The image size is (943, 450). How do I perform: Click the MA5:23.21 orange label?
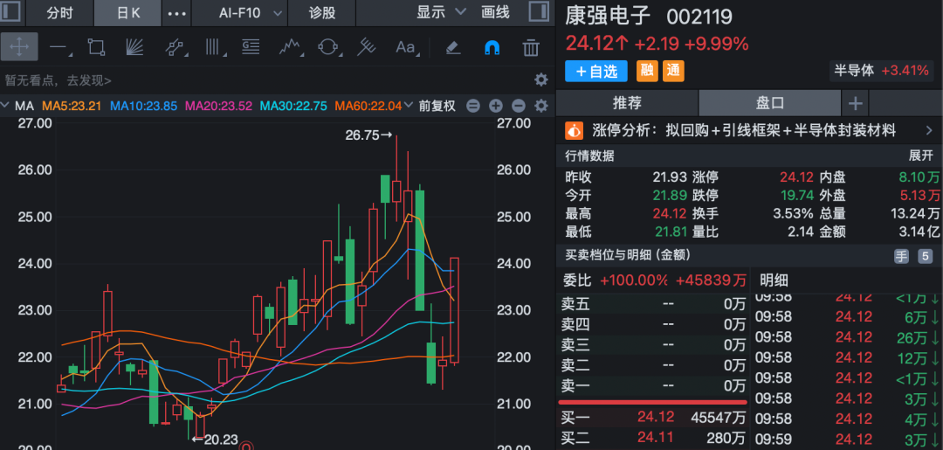point(73,107)
